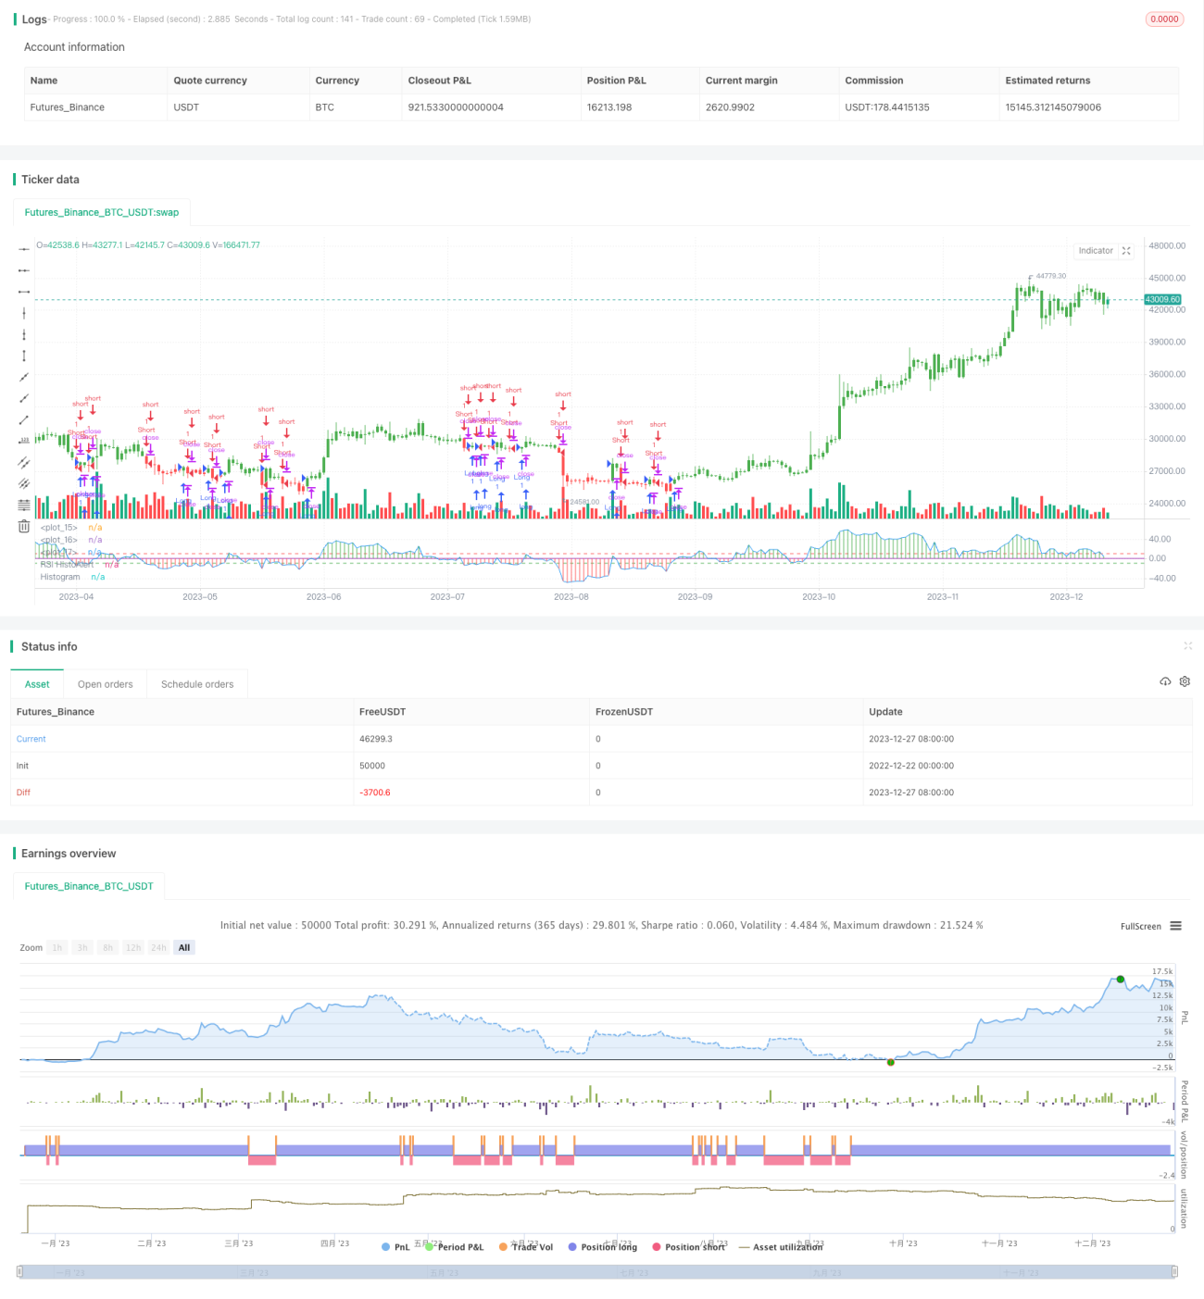The width and height of the screenshot is (1204, 1299).
Task: Click the FullScreen text button
Action: coord(1140,926)
